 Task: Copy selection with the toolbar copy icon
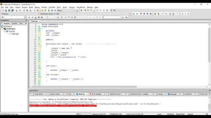click(x=27, y=10)
